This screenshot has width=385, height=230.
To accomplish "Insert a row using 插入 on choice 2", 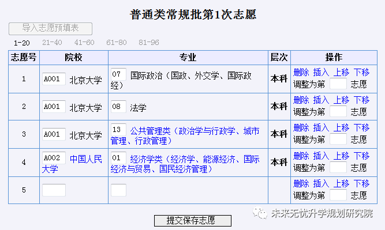I will [321, 100].
